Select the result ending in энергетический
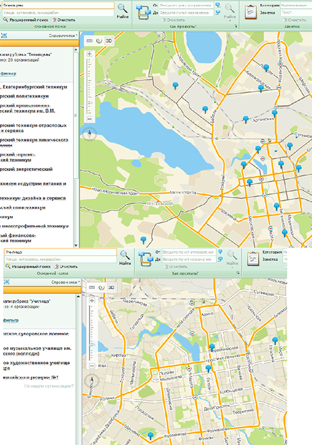312x445 pixels. 26,169
